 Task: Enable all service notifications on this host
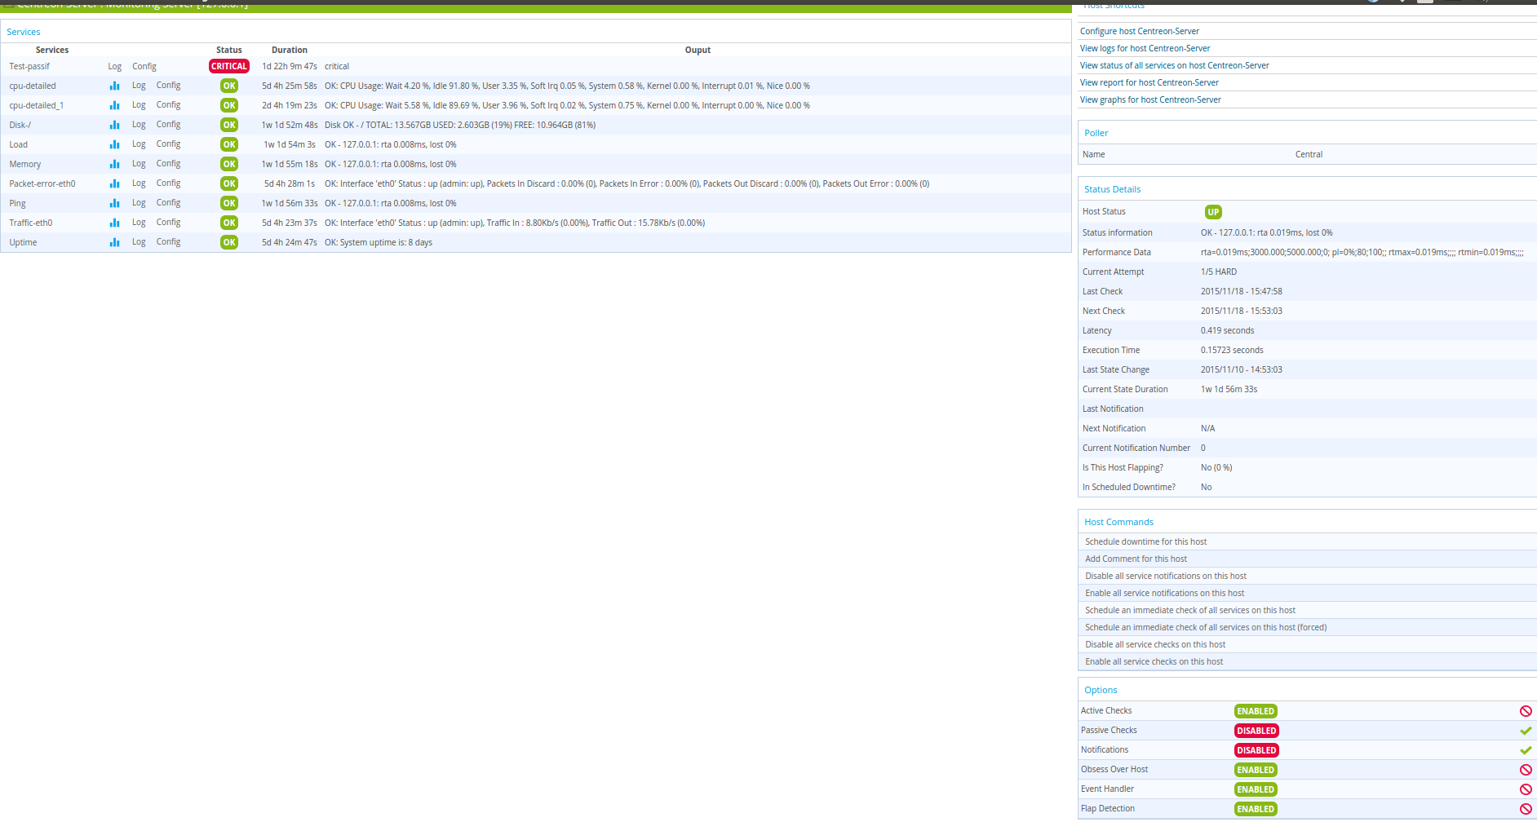click(x=1165, y=593)
